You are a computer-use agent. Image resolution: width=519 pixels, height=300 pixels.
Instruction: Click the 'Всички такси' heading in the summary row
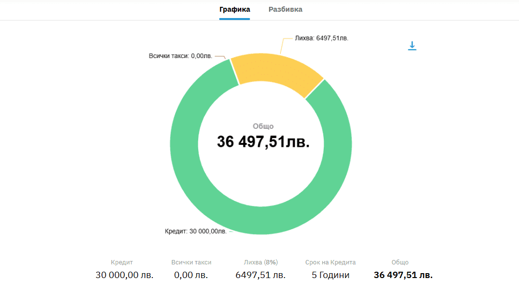191,262
